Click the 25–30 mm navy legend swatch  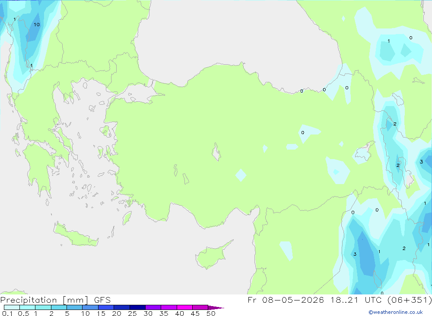click(x=137, y=307)
